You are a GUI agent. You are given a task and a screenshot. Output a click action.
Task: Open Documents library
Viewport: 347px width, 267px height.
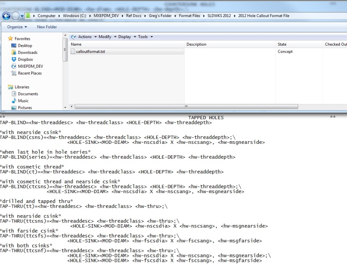click(x=28, y=94)
